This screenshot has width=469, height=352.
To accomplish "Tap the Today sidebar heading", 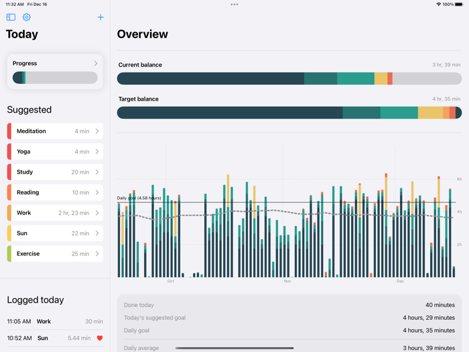I will click(x=22, y=34).
